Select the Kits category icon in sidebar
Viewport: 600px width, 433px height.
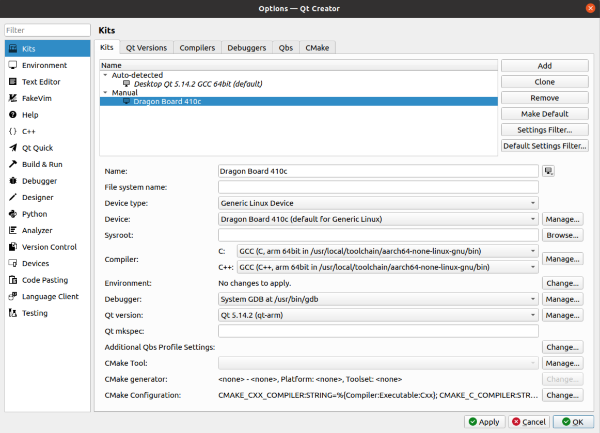click(x=13, y=49)
